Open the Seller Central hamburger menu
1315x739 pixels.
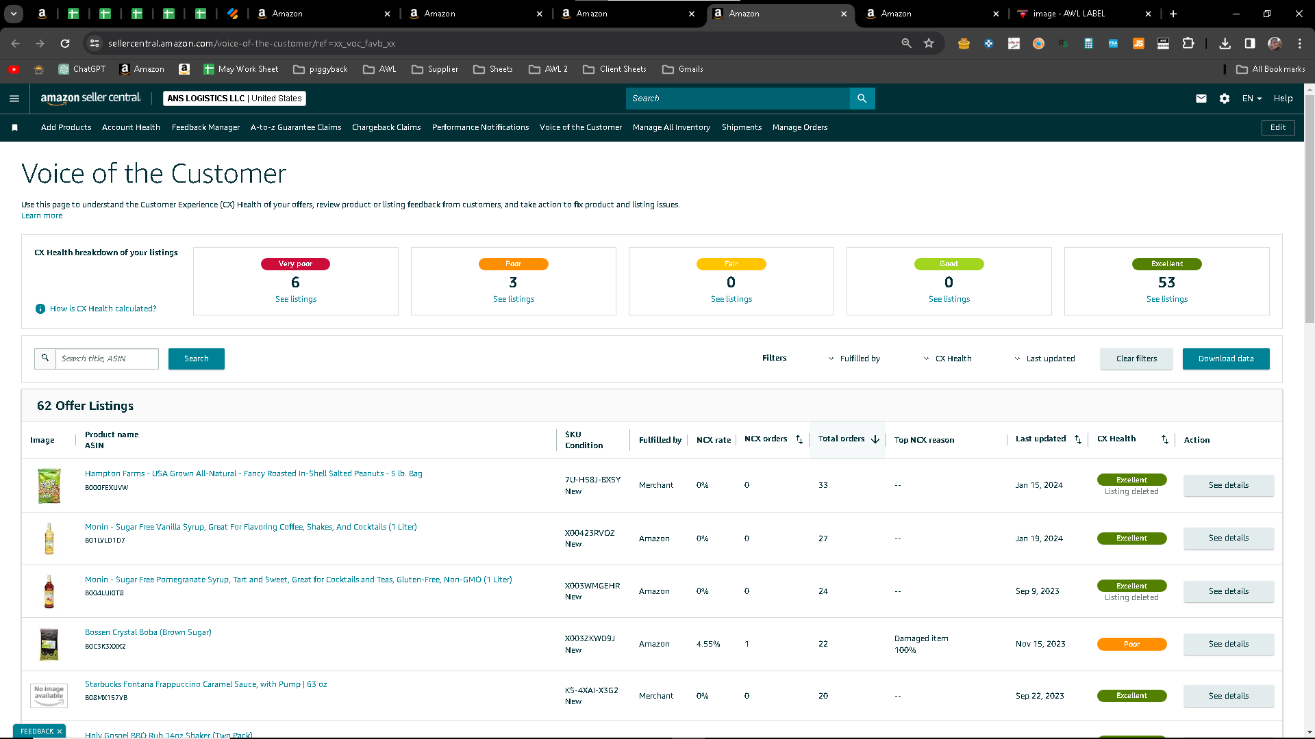click(x=14, y=99)
